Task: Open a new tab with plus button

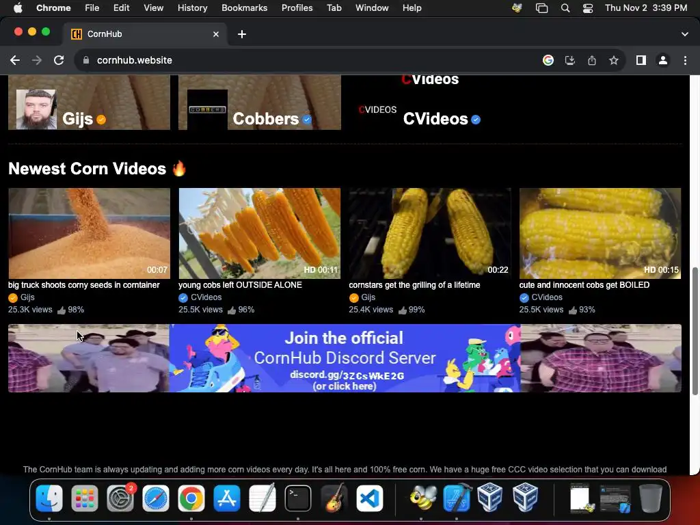Action: 242,34
